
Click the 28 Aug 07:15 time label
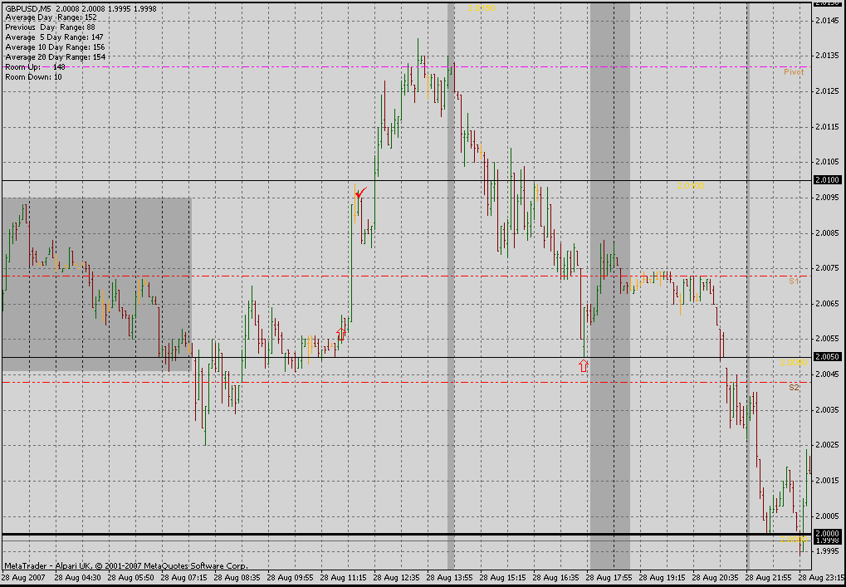pyautogui.click(x=183, y=578)
